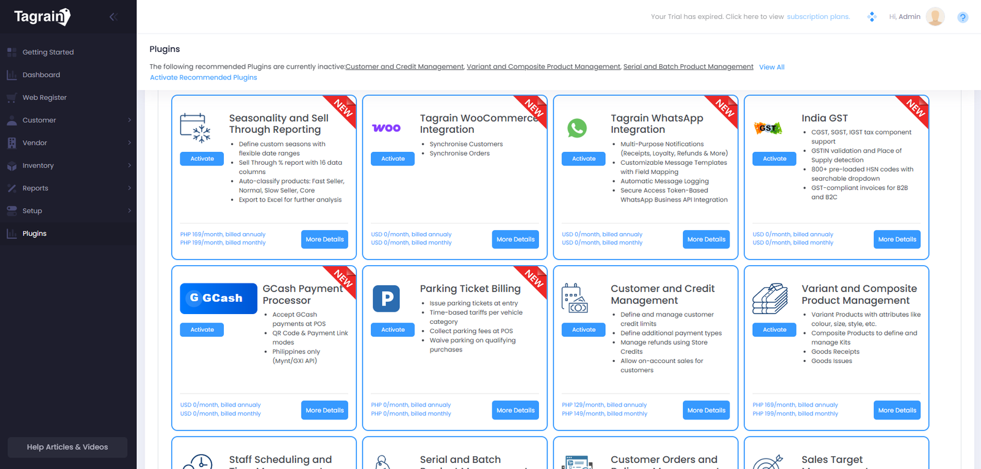Click the GCash logo image

[218, 298]
